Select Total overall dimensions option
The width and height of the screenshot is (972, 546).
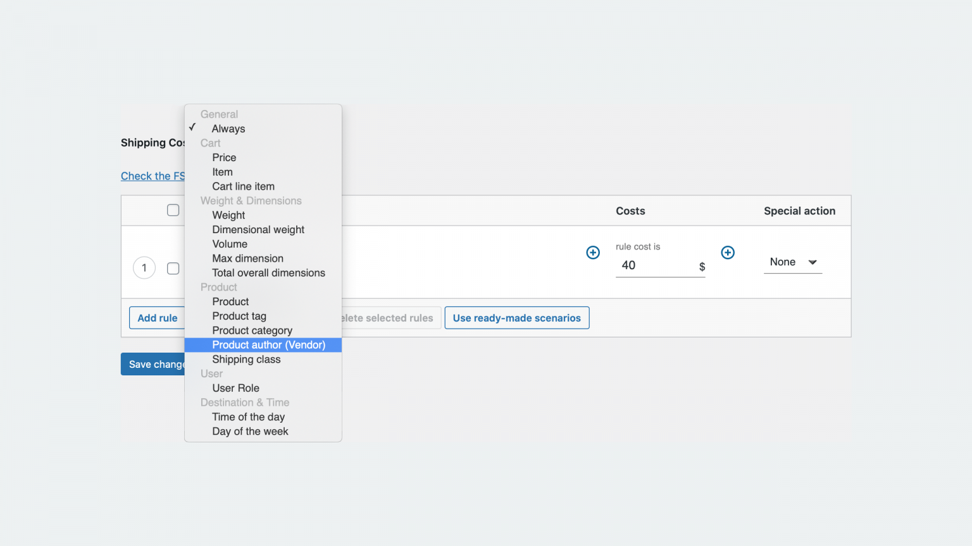pyautogui.click(x=268, y=272)
